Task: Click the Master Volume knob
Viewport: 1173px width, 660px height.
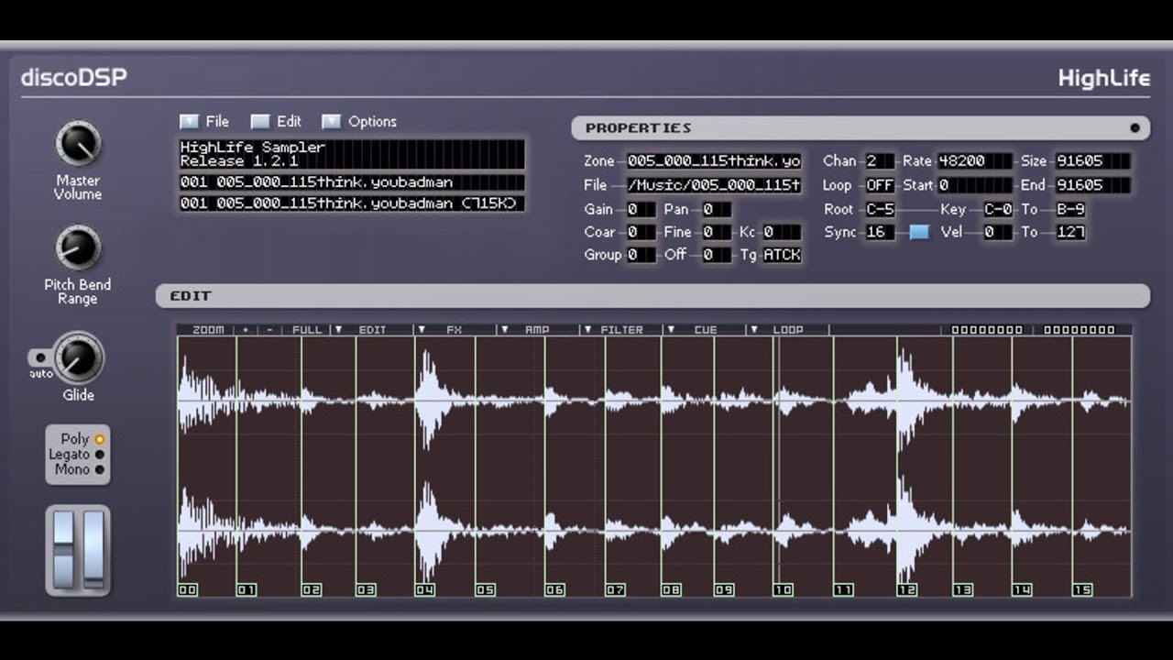Action: coord(78,143)
